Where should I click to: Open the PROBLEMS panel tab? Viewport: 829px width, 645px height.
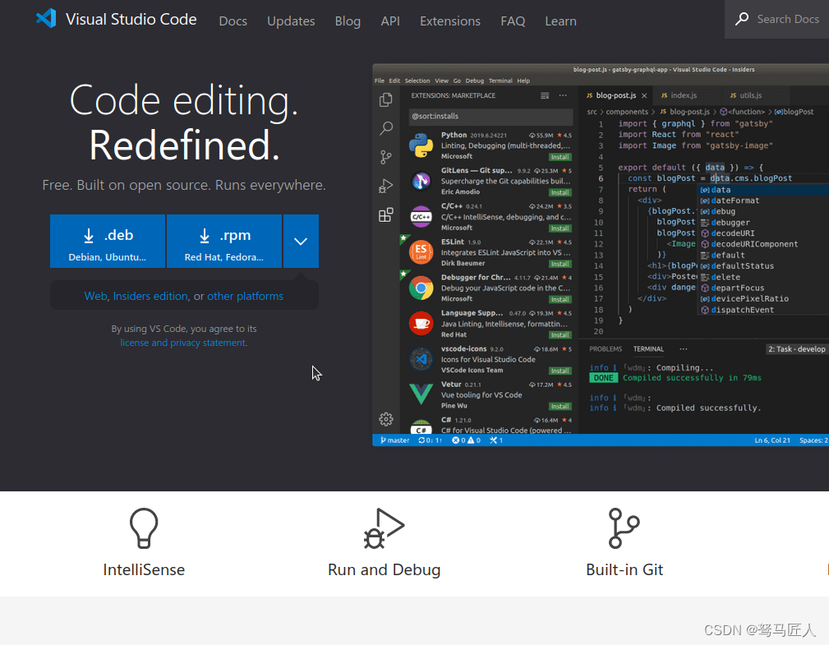(606, 349)
